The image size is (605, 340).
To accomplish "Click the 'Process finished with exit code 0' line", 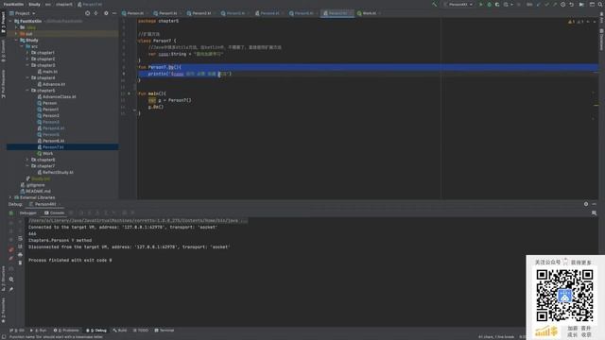I will point(70,261).
